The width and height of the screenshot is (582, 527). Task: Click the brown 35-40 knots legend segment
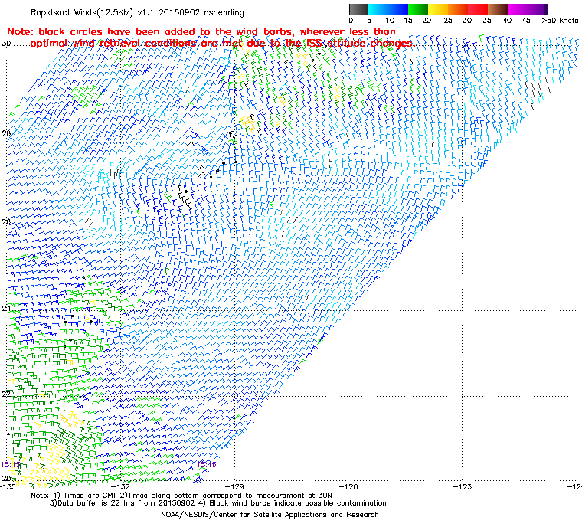498,9
